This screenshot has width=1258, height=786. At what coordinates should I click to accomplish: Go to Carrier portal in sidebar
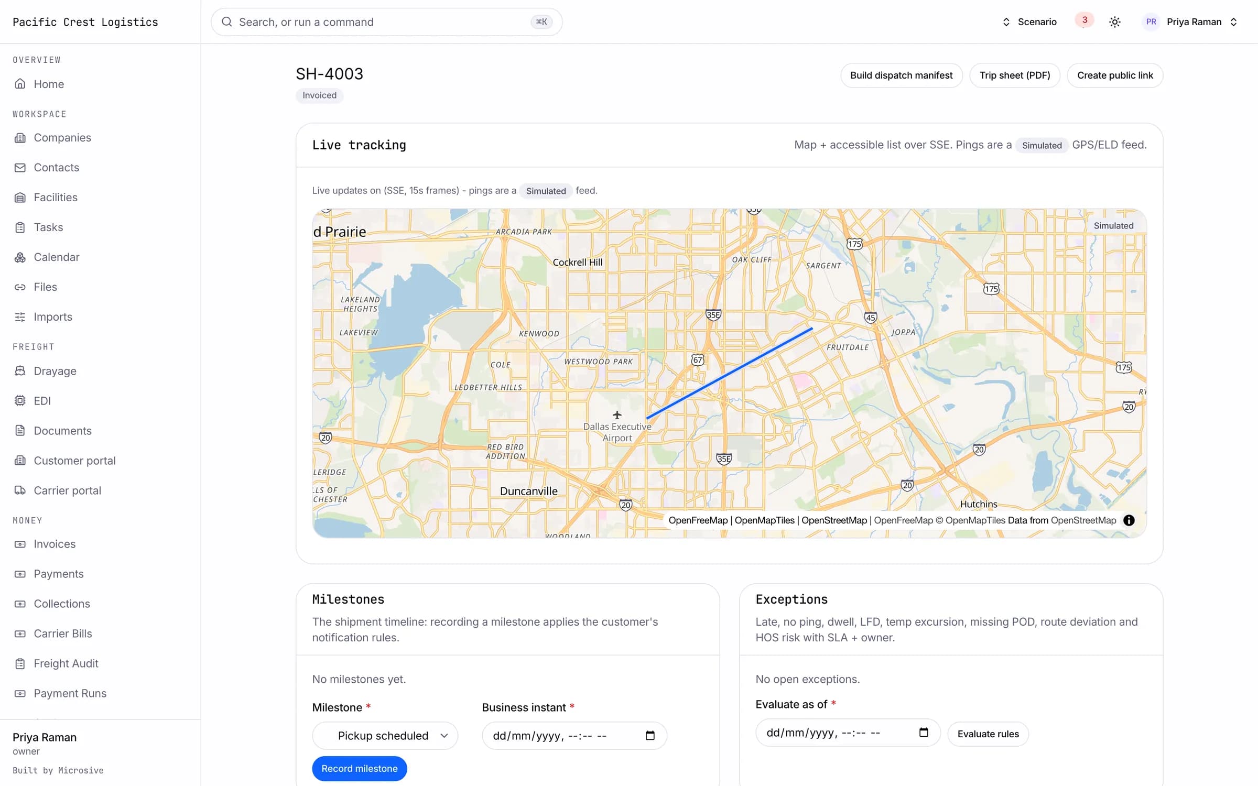67,490
